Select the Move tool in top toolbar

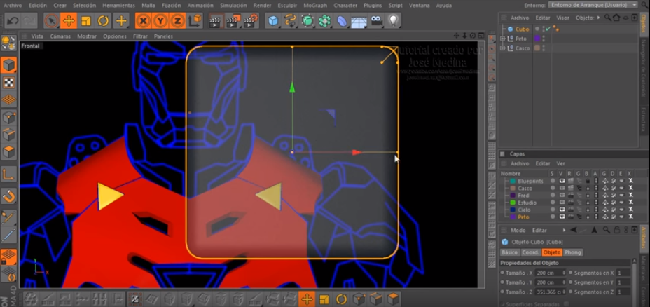[x=69, y=20]
